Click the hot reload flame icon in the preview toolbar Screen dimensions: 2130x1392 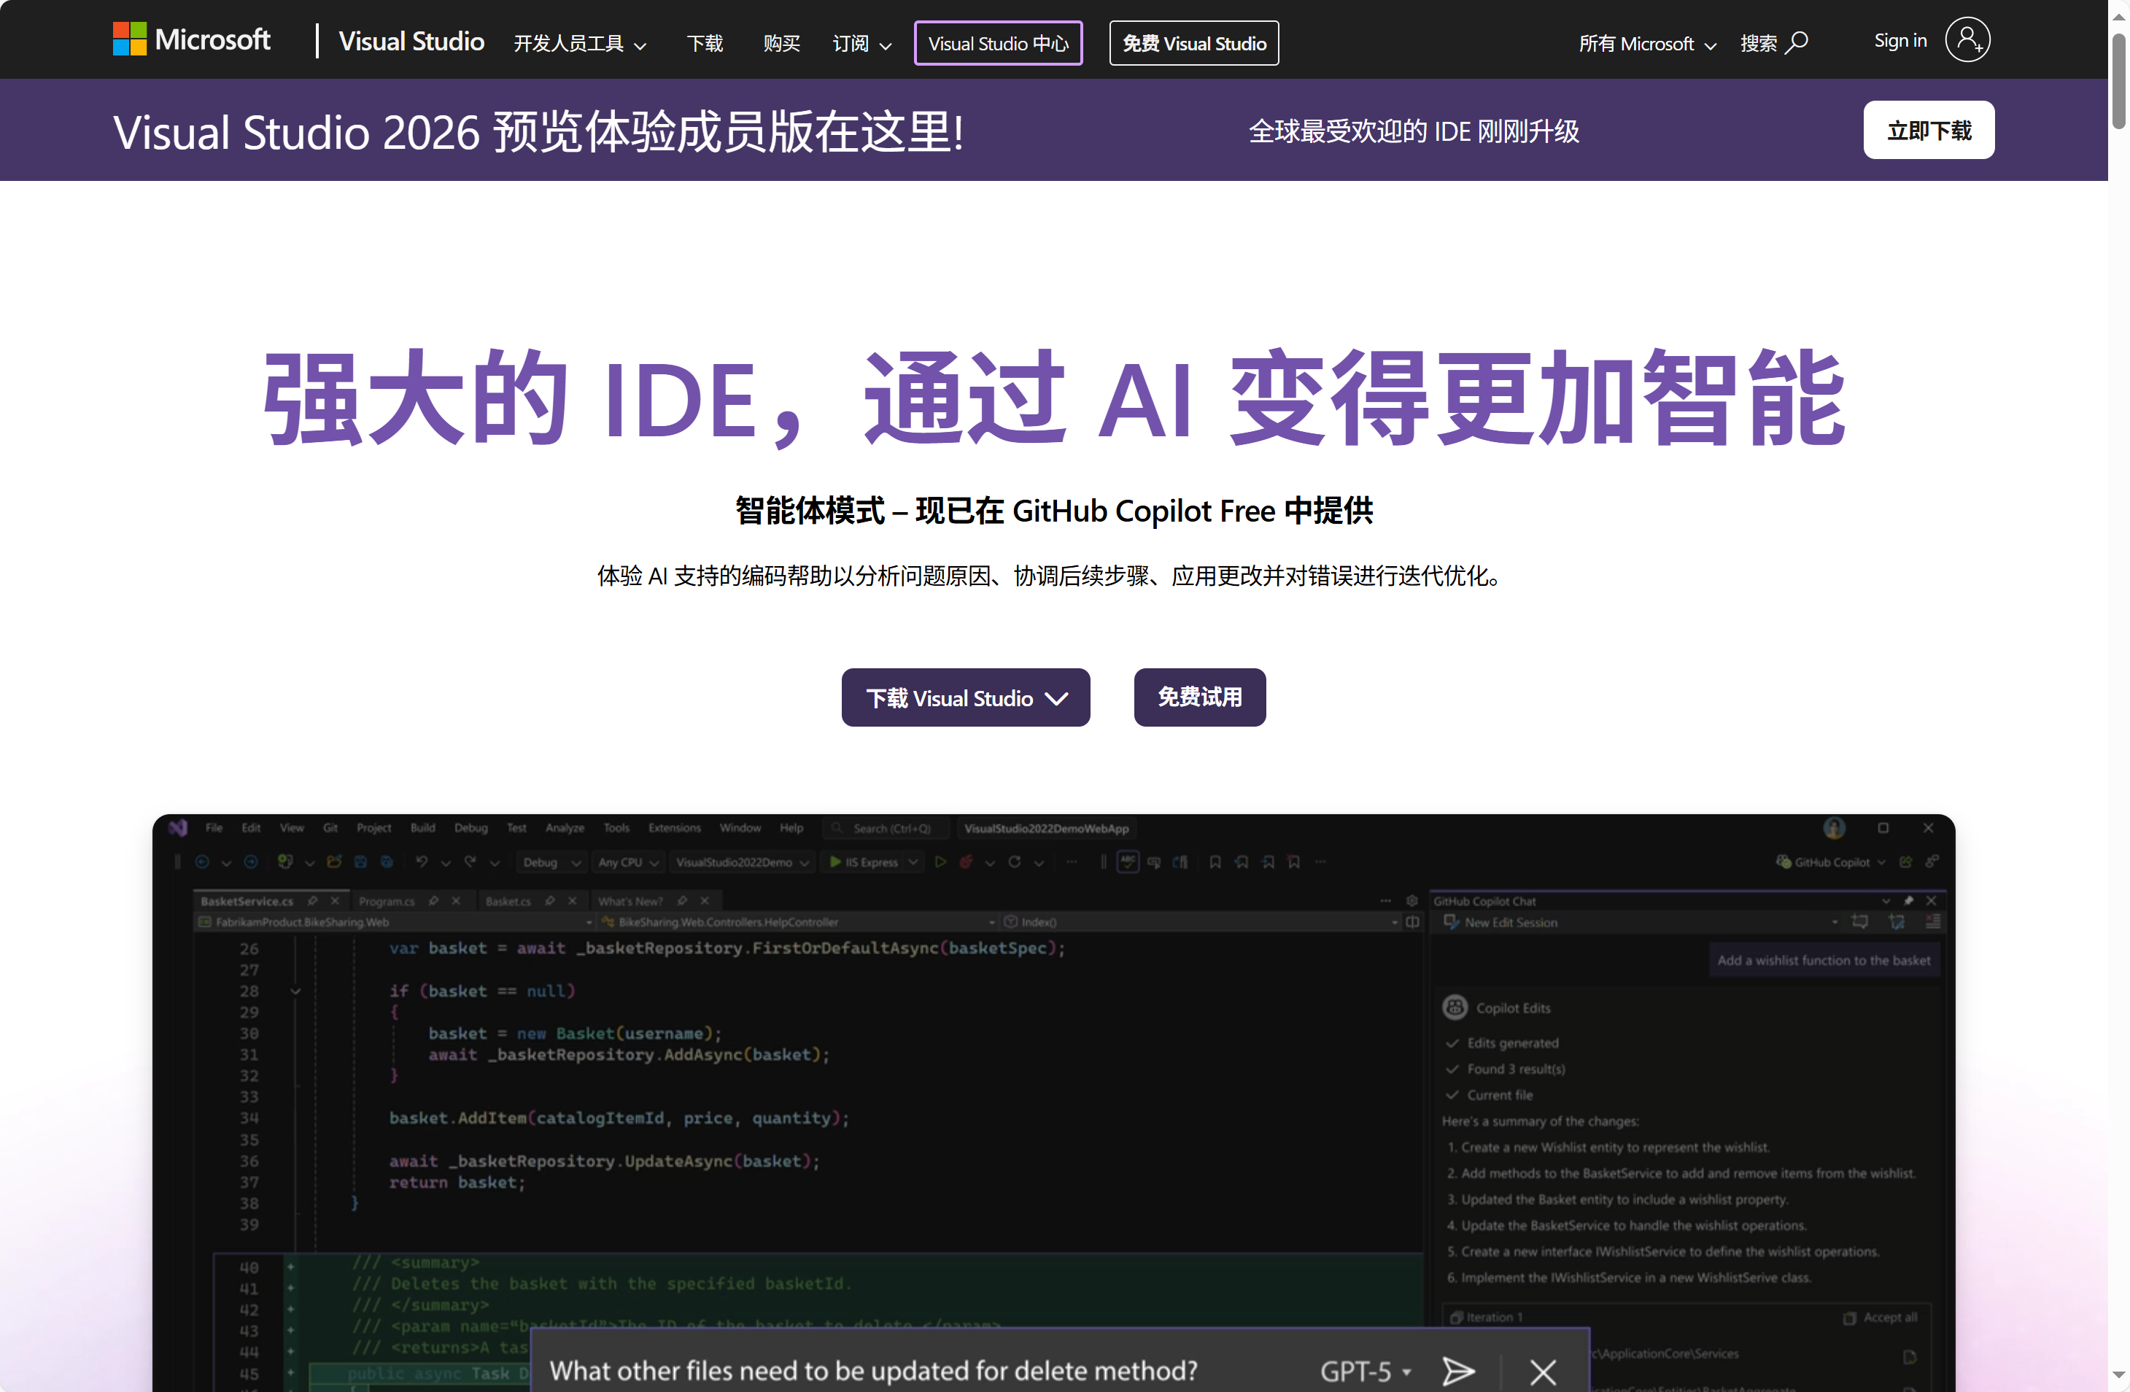(x=967, y=862)
